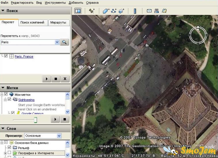Stop the places tour

coord(65,119)
